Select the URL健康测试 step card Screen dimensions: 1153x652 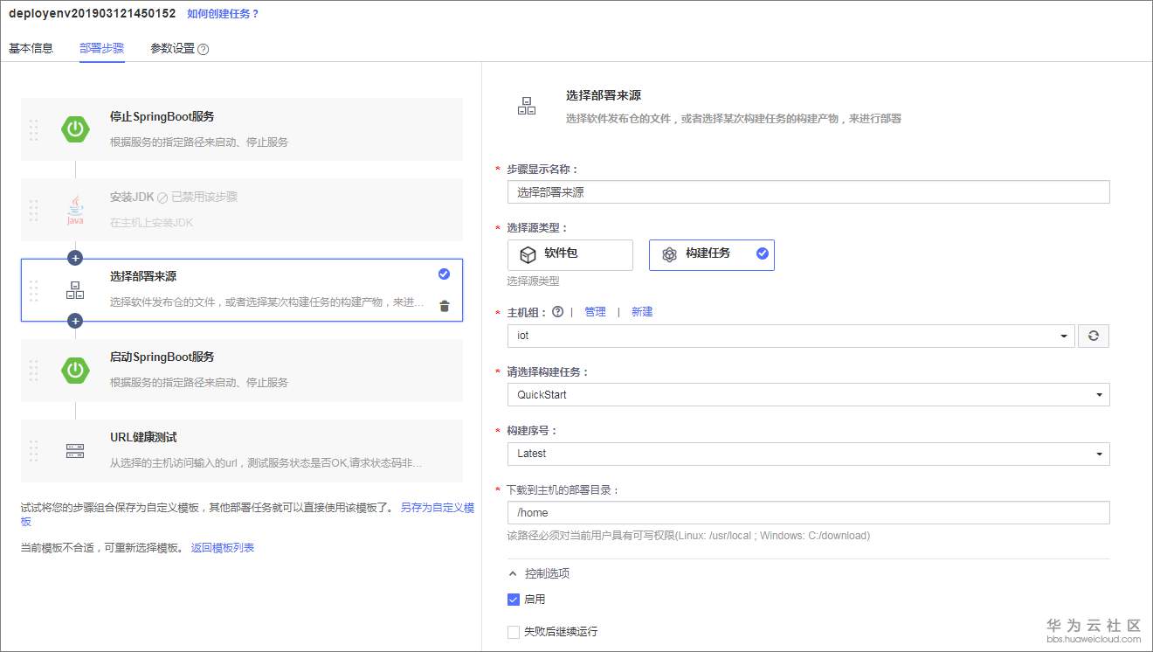tap(242, 451)
